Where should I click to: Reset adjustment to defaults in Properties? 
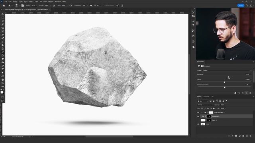point(243,93)
